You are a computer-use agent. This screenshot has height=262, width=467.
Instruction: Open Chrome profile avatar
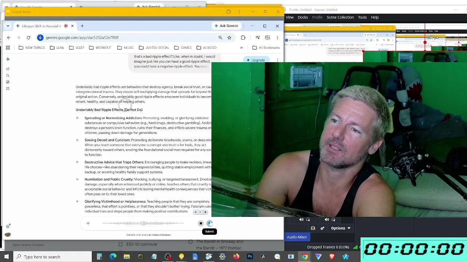pos(267,37)
